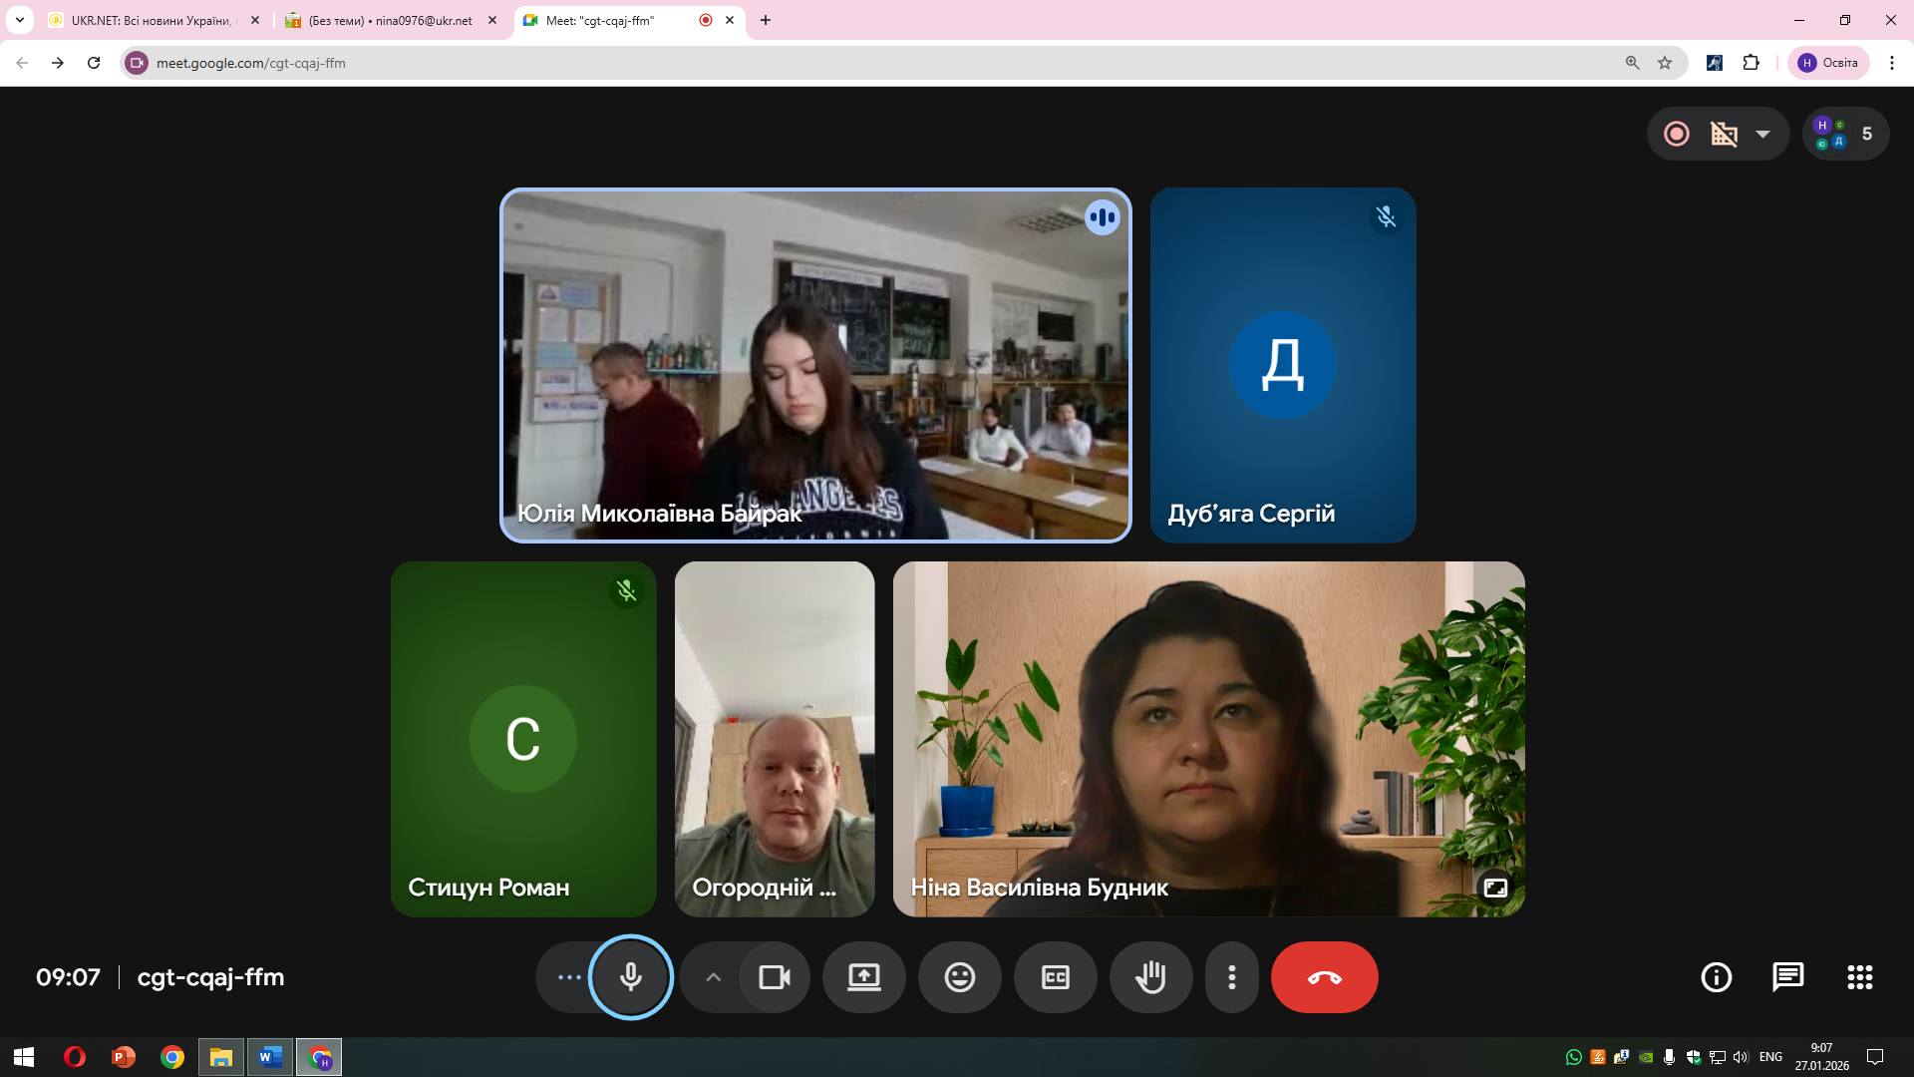1914x1077 pixels.
Task: Mute the microphone
Action: tap(630, 977)
